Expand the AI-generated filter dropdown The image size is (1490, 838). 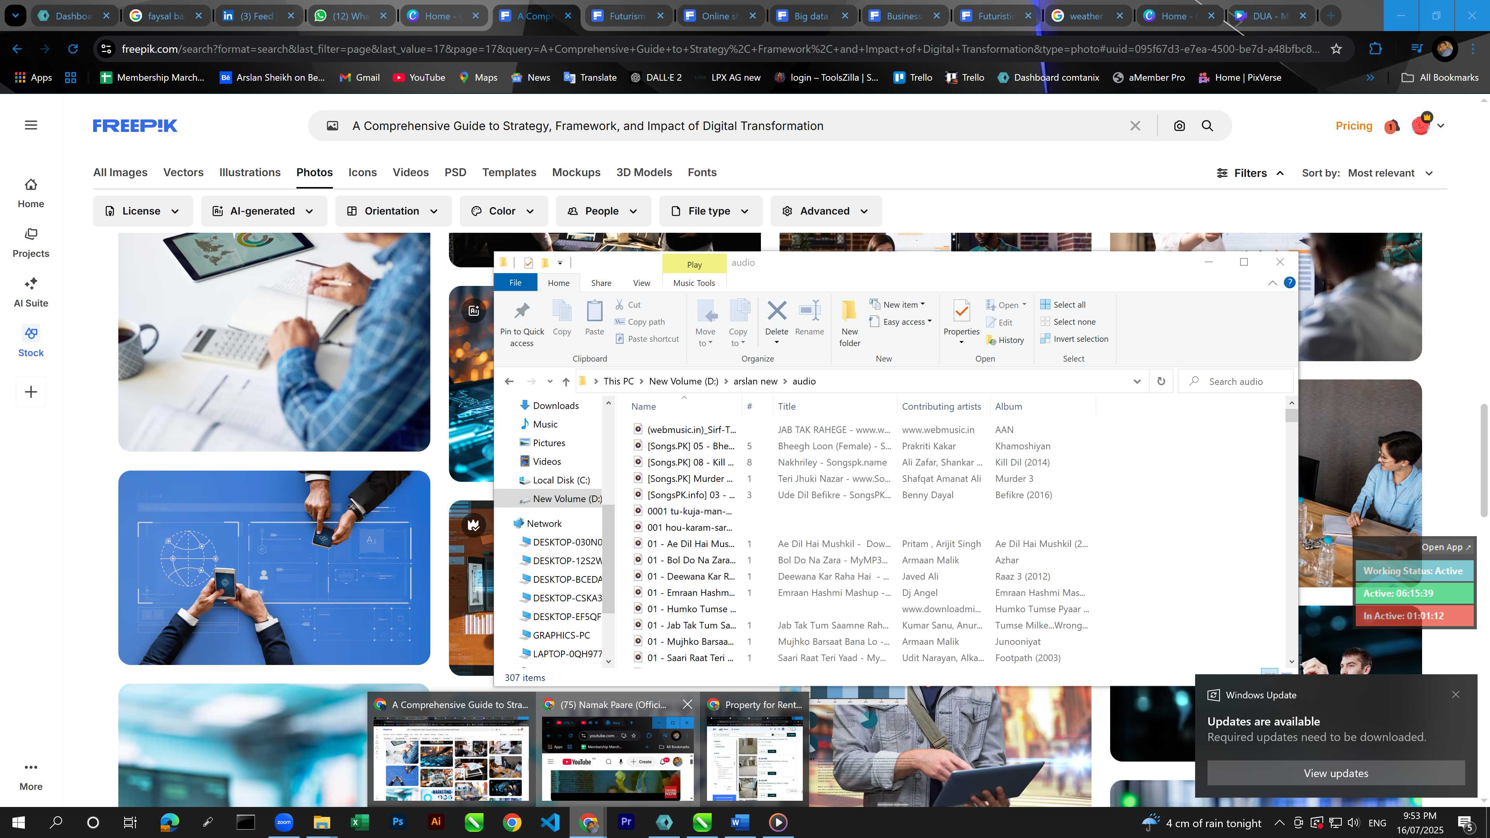click(263, 211)
